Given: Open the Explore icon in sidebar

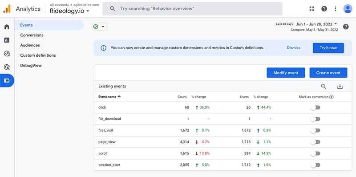Looking at the screenshot, I should (7, 54).
